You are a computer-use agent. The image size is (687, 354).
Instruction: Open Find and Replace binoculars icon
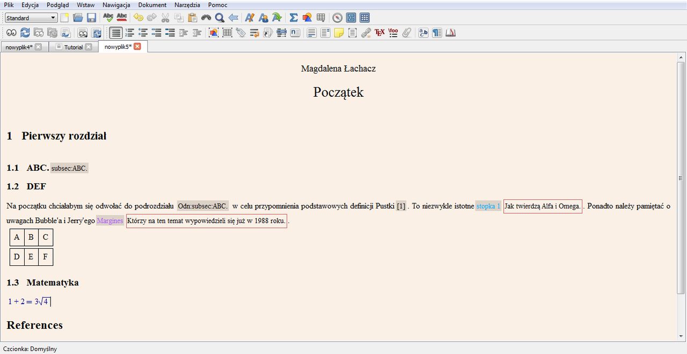[x=206, y=18]
